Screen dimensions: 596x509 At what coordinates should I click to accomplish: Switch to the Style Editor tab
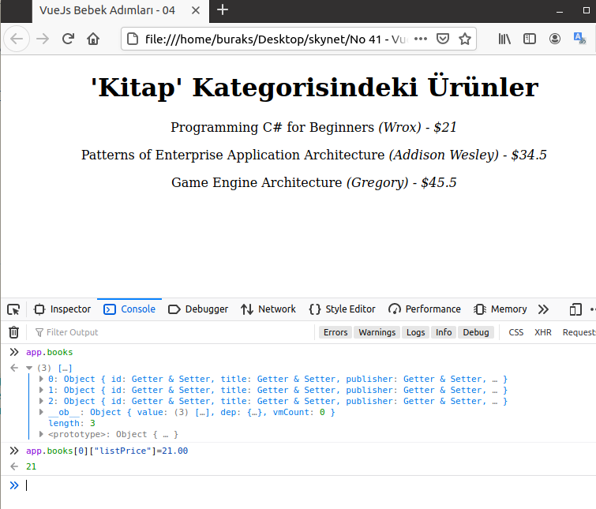(342, 309)
